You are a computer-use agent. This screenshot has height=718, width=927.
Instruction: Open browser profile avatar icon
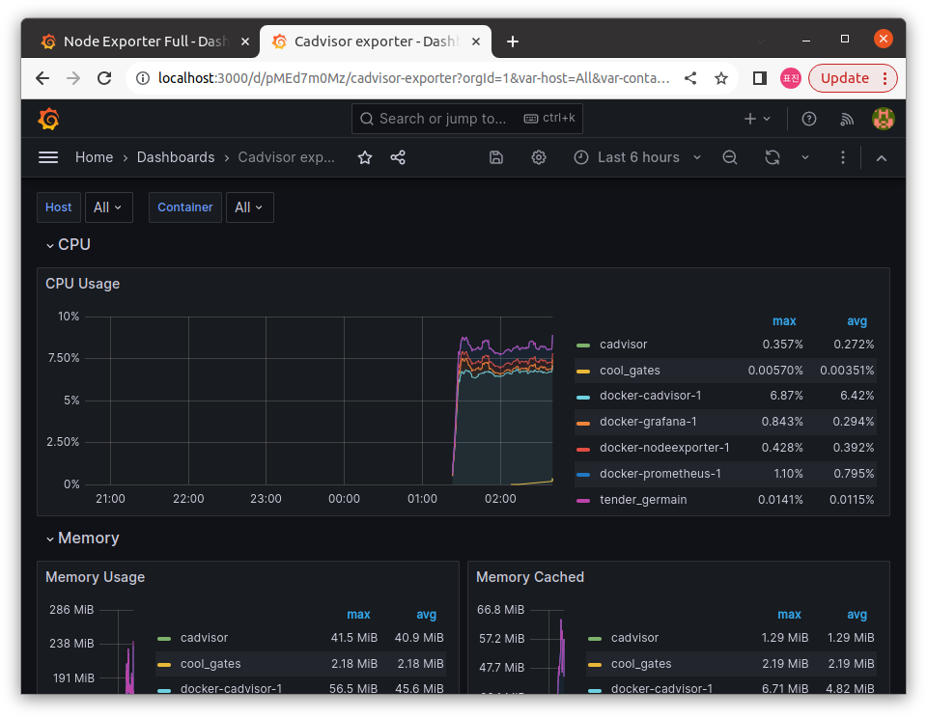tap(791, 78)
